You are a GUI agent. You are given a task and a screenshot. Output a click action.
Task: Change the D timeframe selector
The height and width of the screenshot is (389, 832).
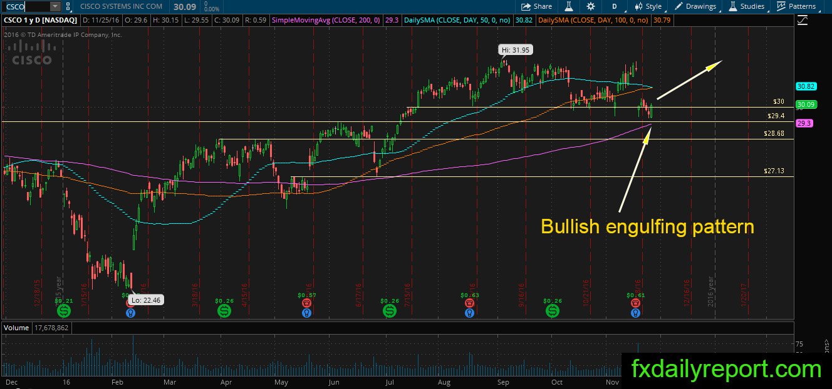click(615, 6)
